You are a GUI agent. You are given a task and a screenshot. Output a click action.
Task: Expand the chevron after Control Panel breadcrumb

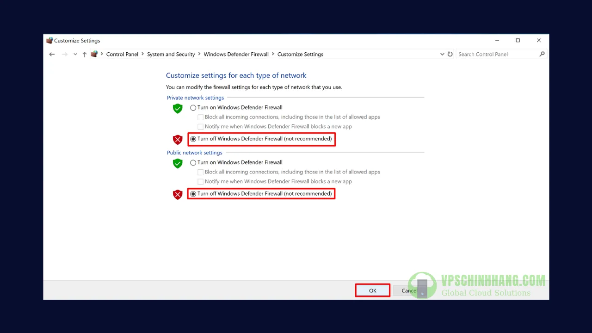click(x=143, y=54)
